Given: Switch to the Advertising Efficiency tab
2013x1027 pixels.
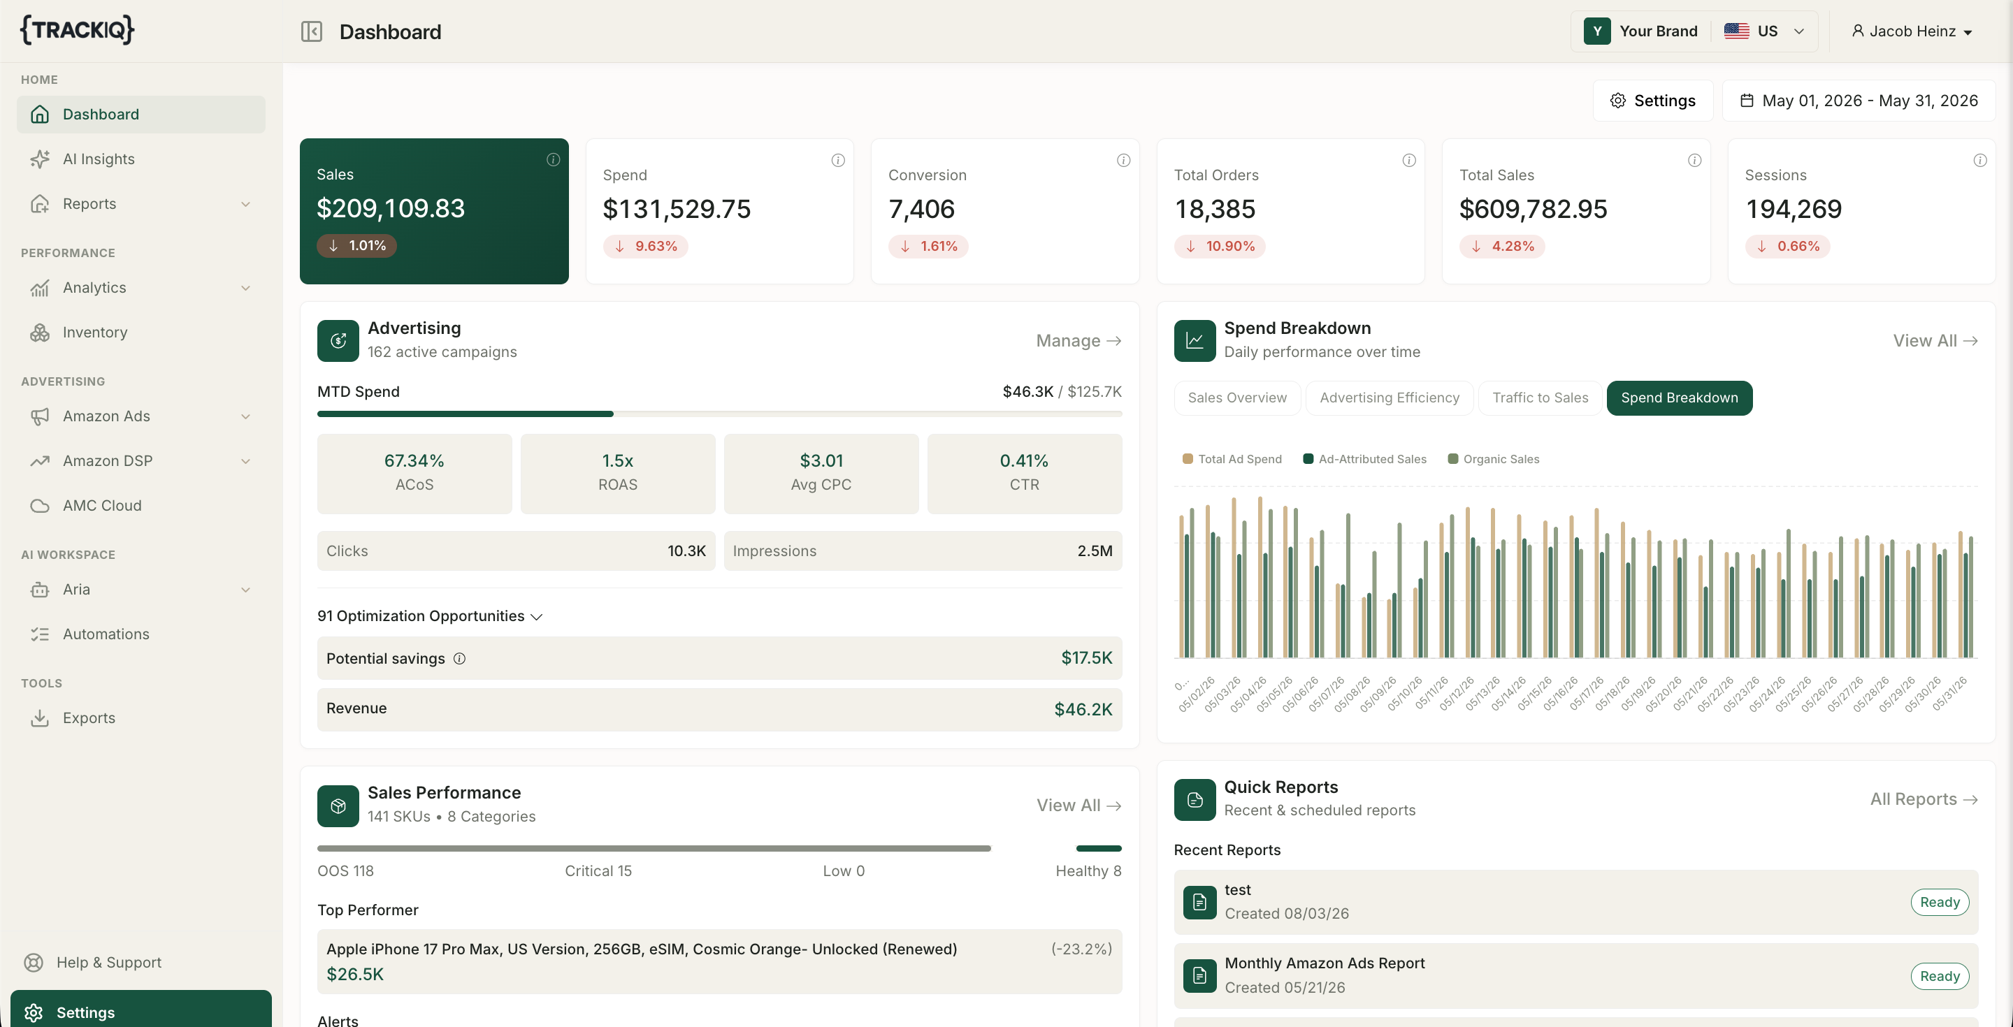Looking at the screenshot, I should click(x=1390, y=398).
